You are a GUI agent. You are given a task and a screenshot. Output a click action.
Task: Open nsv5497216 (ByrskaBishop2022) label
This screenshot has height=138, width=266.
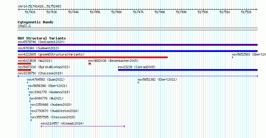tap(44, 67)
